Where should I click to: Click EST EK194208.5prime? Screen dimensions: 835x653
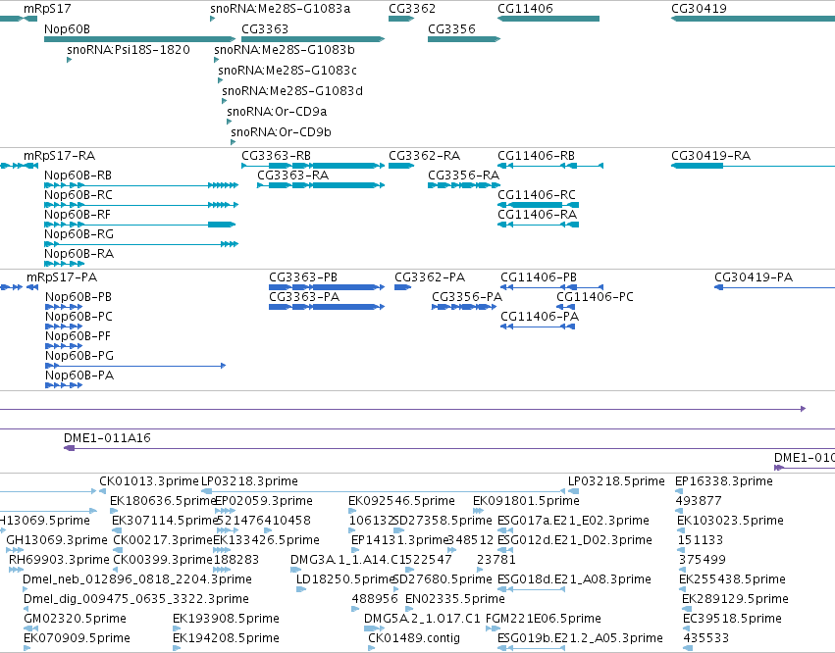226,638
